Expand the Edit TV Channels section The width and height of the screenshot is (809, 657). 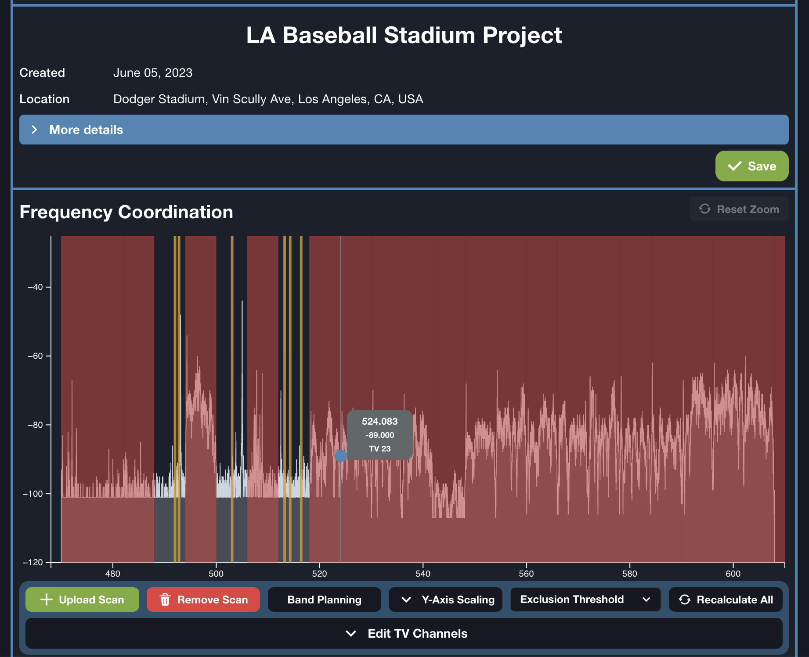coord(417,634)
